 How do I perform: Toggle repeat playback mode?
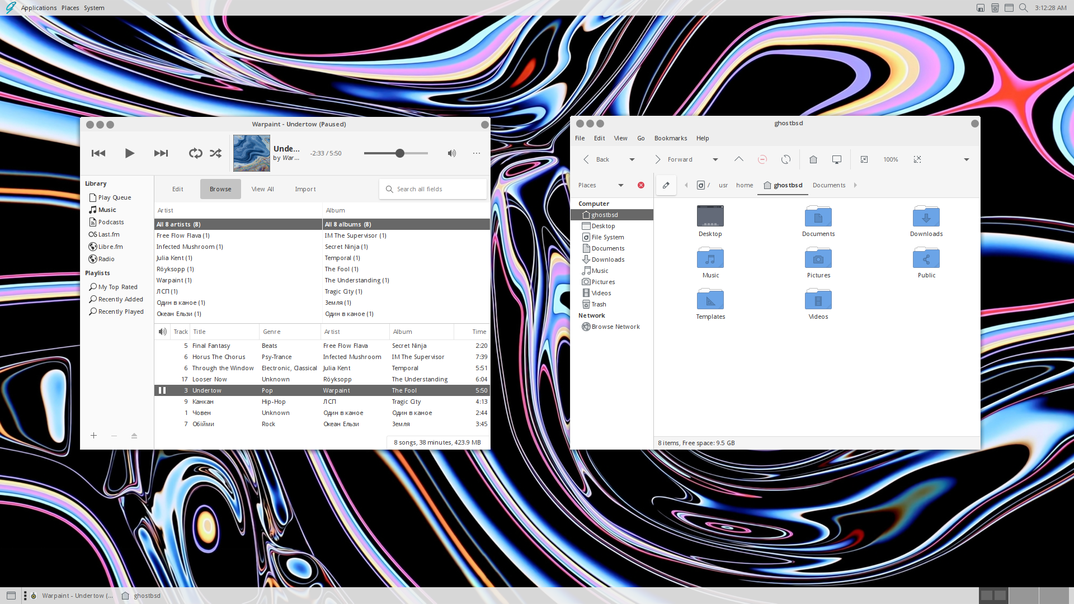pyautogui.click(x=195, y=153)
